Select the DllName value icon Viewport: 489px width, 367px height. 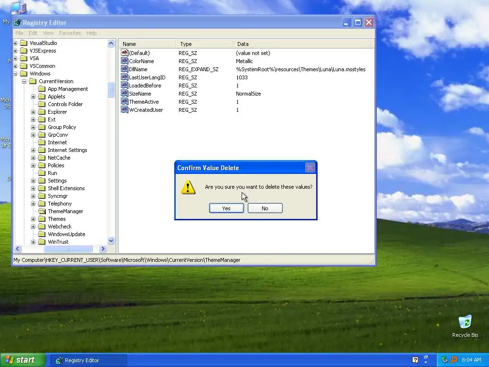125,69
